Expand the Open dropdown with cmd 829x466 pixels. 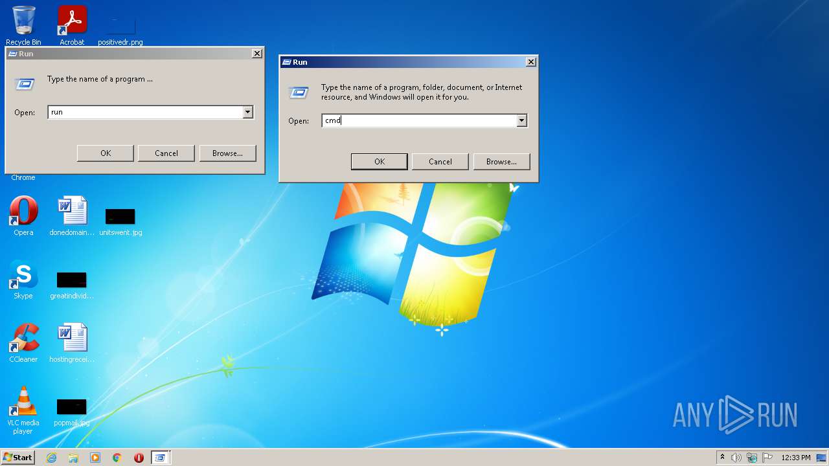pos(522,121)
